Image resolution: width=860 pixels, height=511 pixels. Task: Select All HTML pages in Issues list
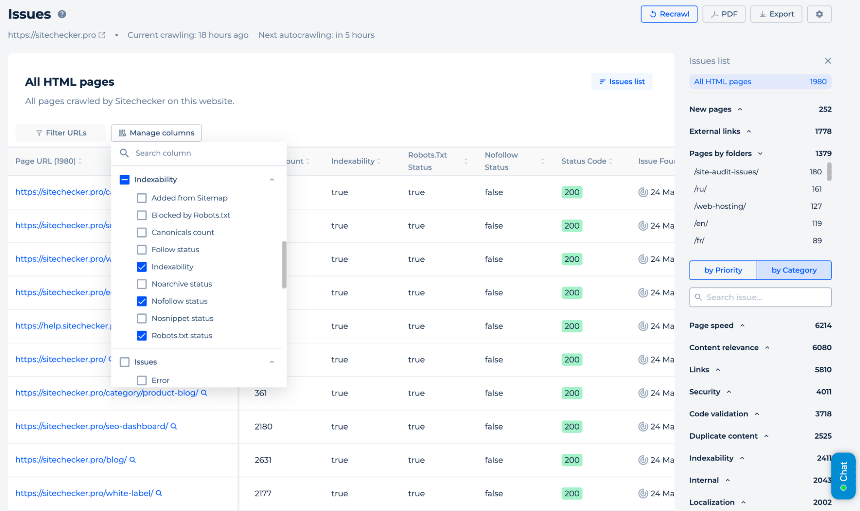click(x=760, y=82)
